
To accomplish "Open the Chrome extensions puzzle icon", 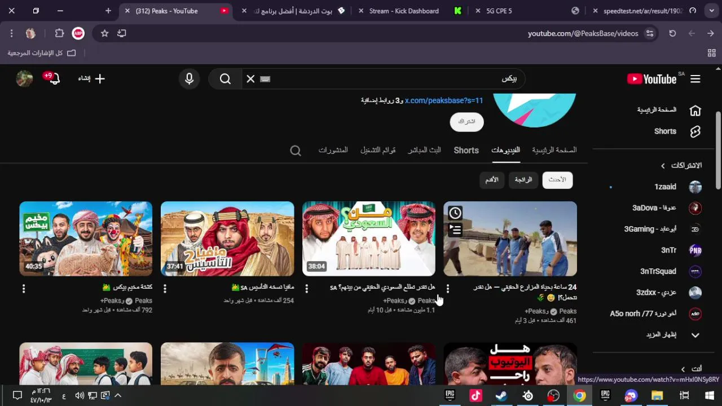I will (59, 33).
